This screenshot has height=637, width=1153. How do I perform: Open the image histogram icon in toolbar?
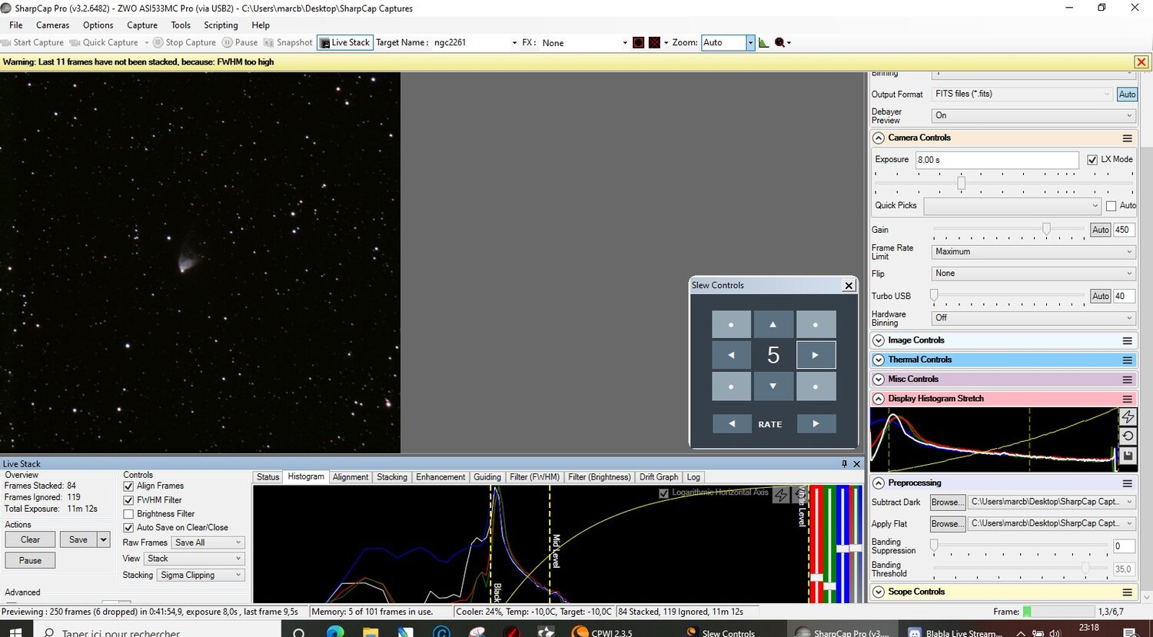tap(763, 42)
